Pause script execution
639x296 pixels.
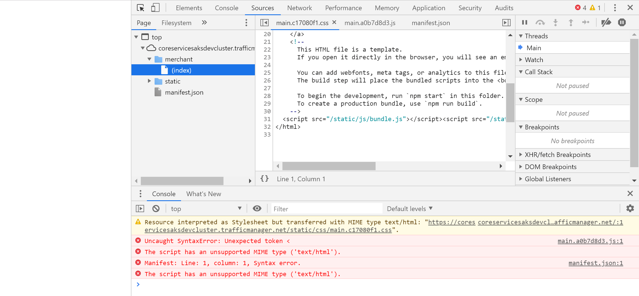[x=525, y=22]
